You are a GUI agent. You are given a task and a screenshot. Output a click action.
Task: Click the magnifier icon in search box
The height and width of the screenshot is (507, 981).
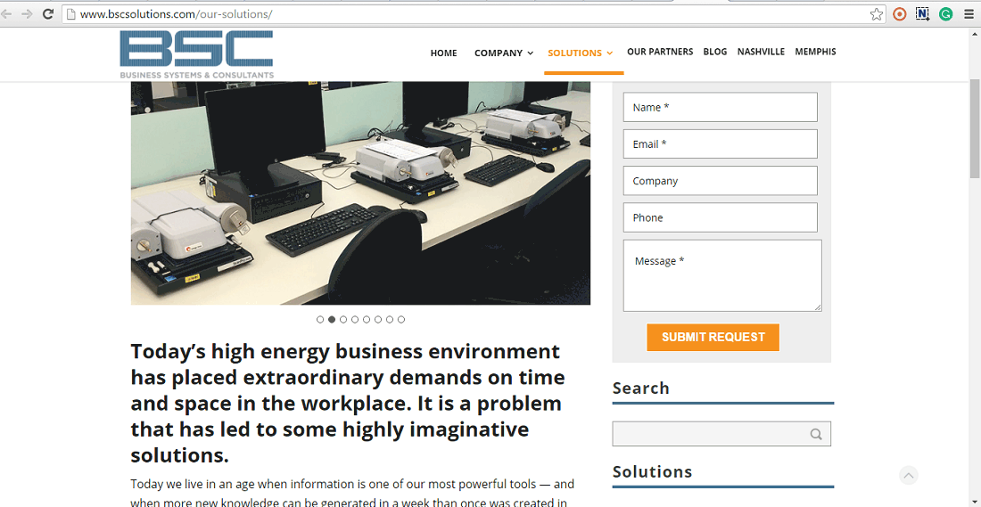click(x=816, y=435)
